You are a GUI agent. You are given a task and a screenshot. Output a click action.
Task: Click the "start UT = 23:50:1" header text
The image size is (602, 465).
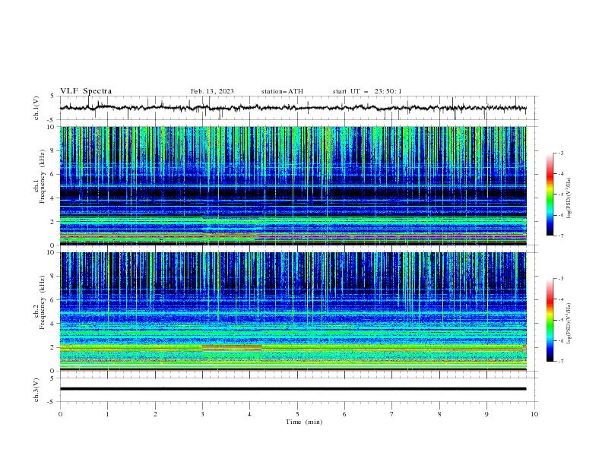[x=367, y=91]
